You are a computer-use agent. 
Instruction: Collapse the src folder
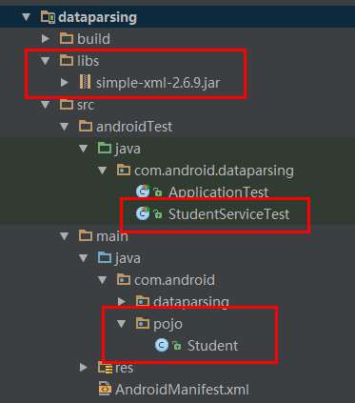pyautogui.click(x=46, y=105)
